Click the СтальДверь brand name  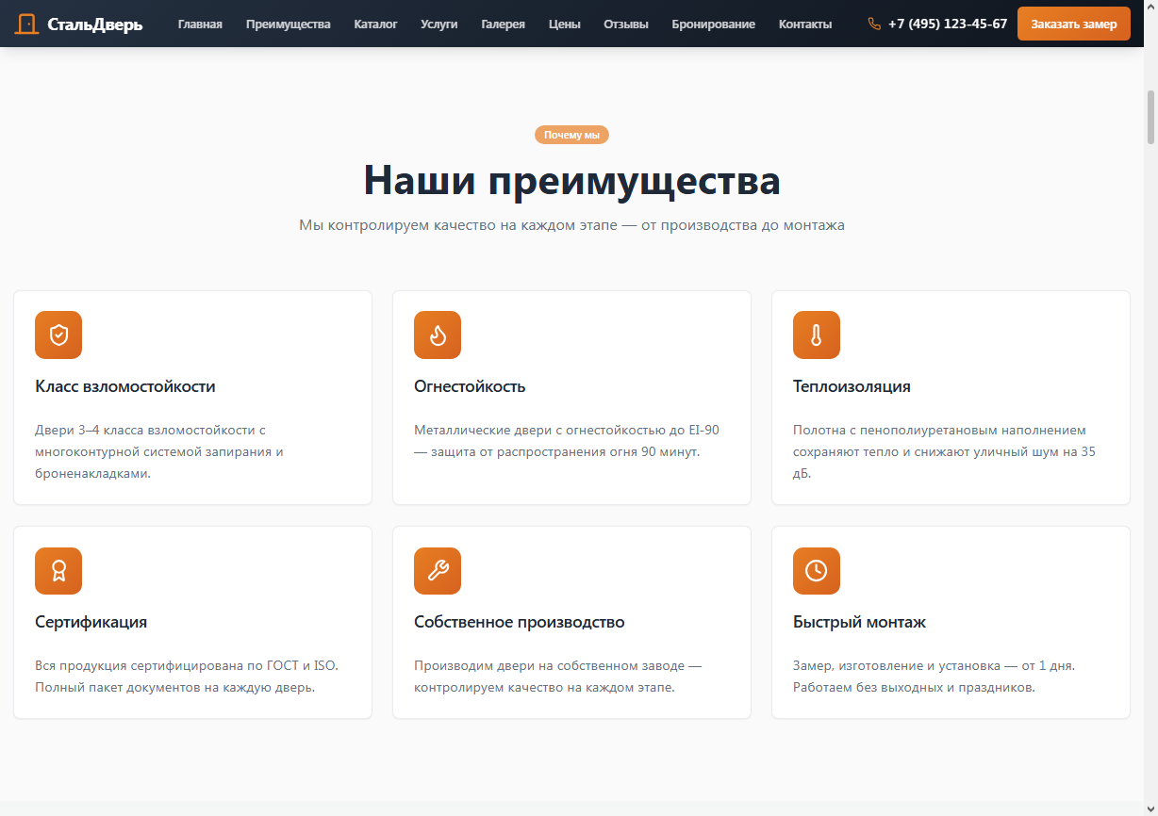95,24
